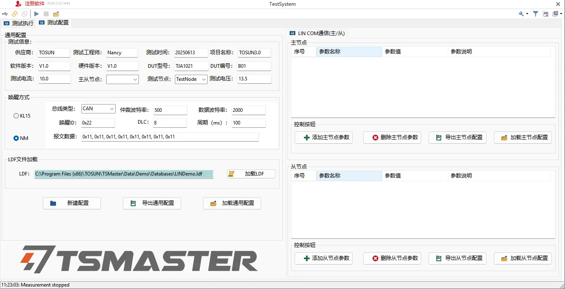This screenshot has width=565, height=289.
Task: Open the 总线类型 CAN dropdown
Action: click(x=98, y=108)
